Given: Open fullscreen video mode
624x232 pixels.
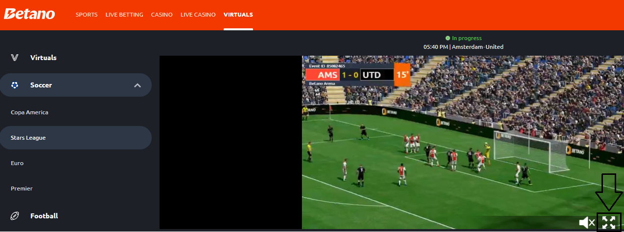Looking at the screenshot, I should (609, 223).
